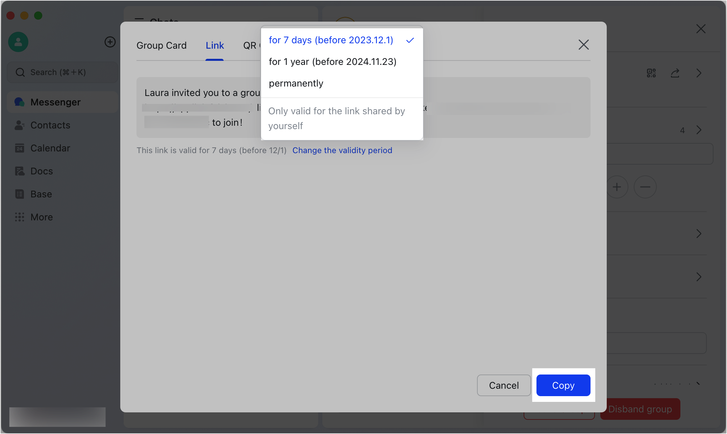This screenshot has width=727, height=434.
Task: Click the add member plus circle
Action: [x=617, y=187]
